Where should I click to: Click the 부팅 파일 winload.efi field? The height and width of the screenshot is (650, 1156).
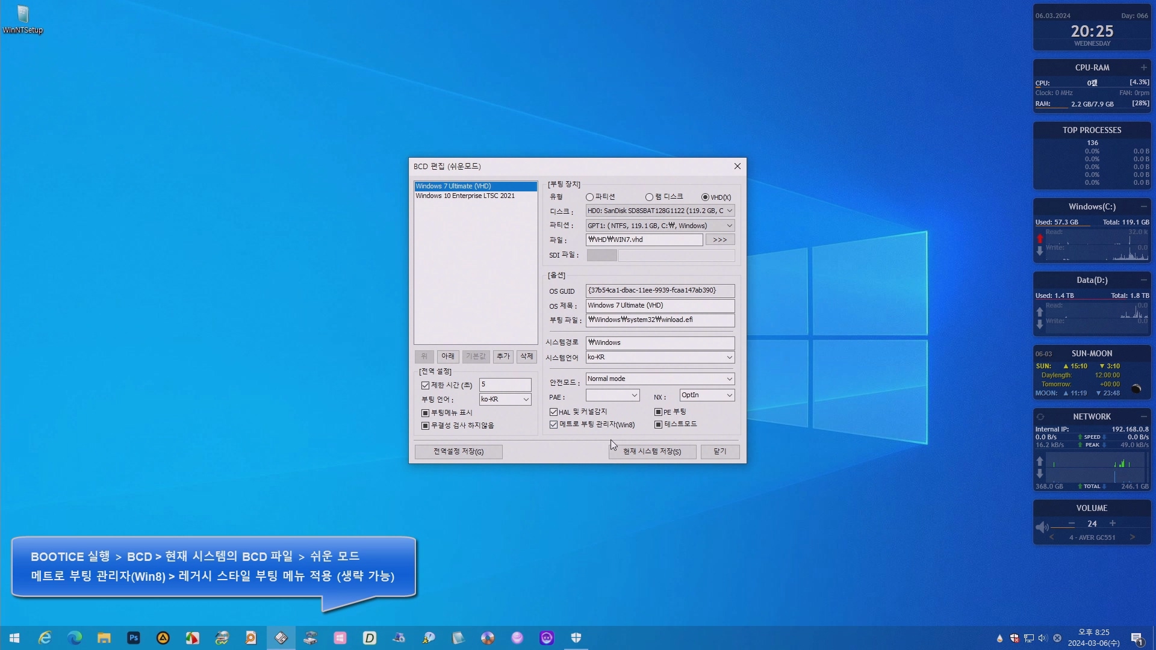coord(660,320)
